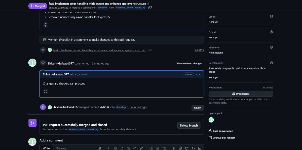The image size is (302, 150).
Task: Click Shivam-Gaikwad377 name in commented event
Action: point(61,64)
